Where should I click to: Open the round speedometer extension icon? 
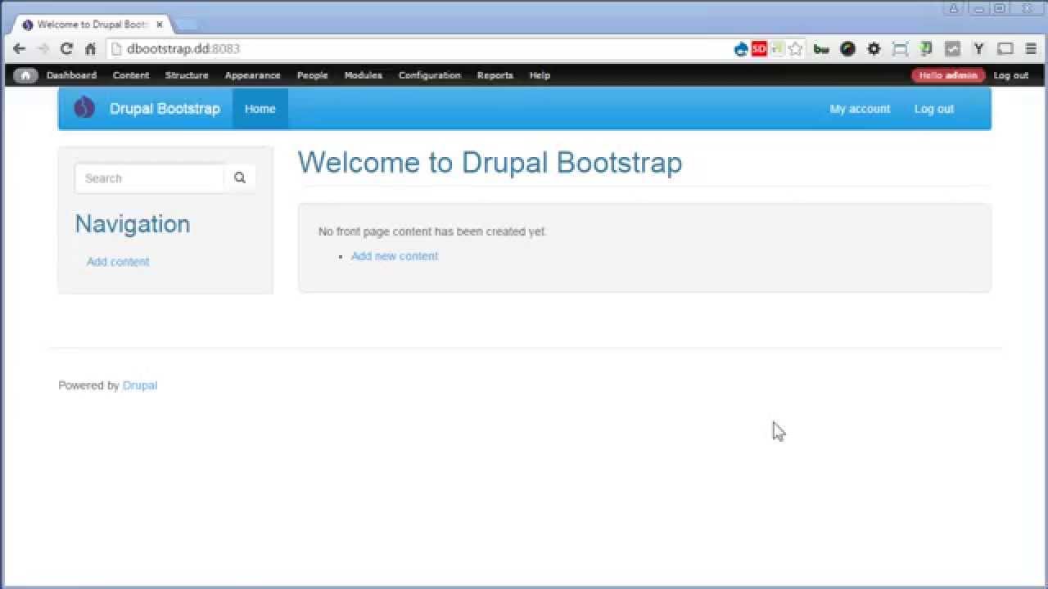(847, 49)
